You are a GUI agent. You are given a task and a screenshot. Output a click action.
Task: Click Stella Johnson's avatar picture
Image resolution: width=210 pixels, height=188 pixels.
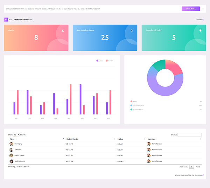click(12, 161)
